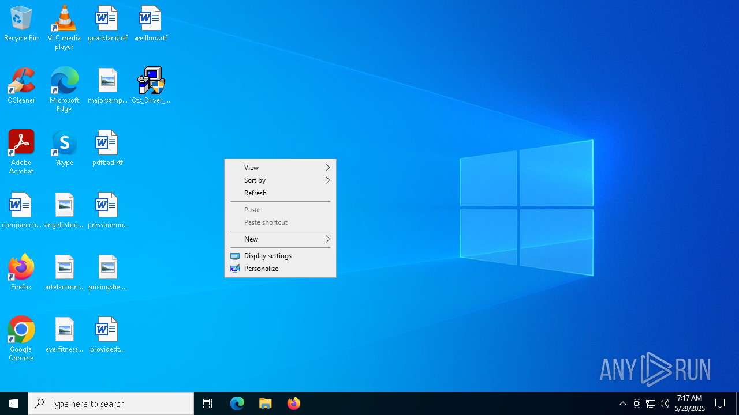Image resolution: width=739 pixels, height=415 pixels.
Task: Select the Adobe Acrobat desktop shortcut
Action: coord(21,152)
